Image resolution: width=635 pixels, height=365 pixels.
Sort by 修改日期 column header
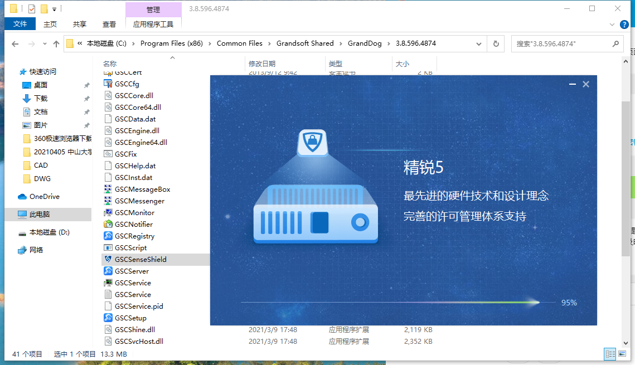[x=262, y=64]
